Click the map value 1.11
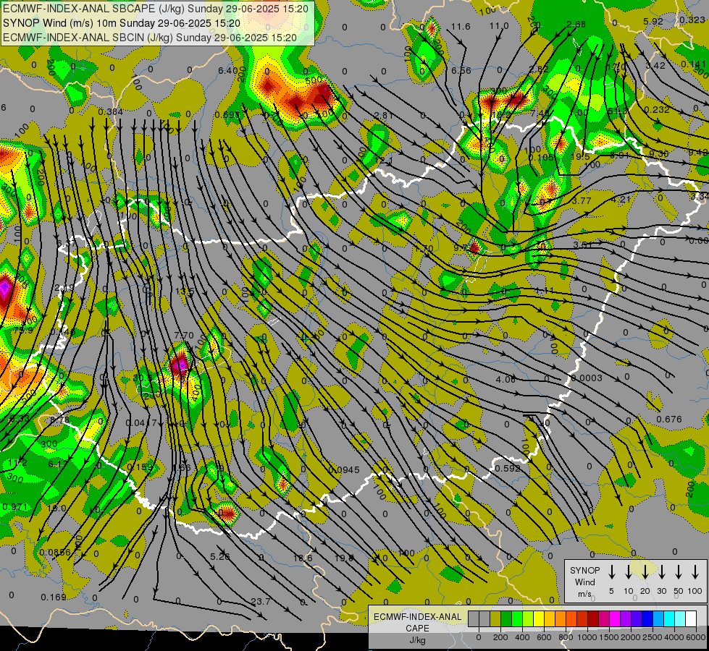The height and width of the screenshot is (651, 709). (545, 290)
